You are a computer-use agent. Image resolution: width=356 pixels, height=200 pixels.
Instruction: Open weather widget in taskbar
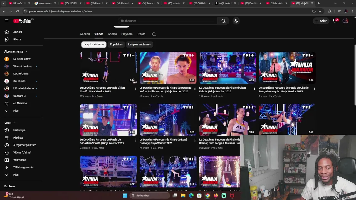point(14,196)
